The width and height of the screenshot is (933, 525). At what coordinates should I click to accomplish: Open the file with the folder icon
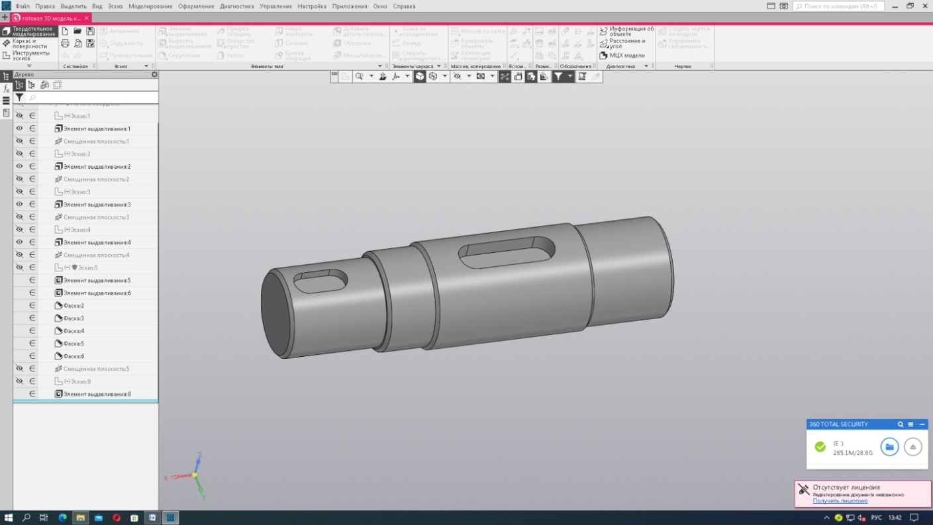click(77, 31)
